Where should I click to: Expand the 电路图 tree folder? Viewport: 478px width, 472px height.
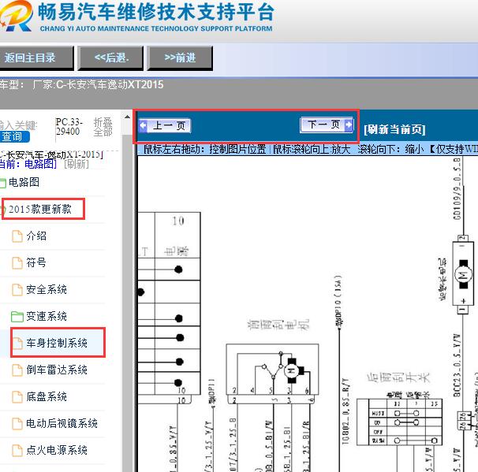coord(24,182)
